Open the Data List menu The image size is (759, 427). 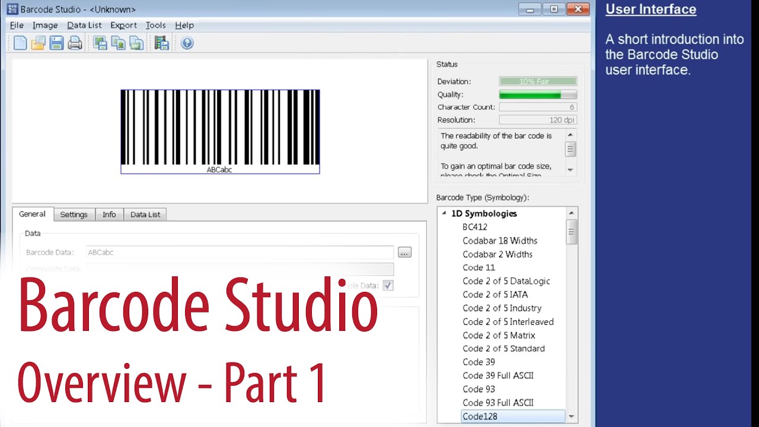pos(84,25)
